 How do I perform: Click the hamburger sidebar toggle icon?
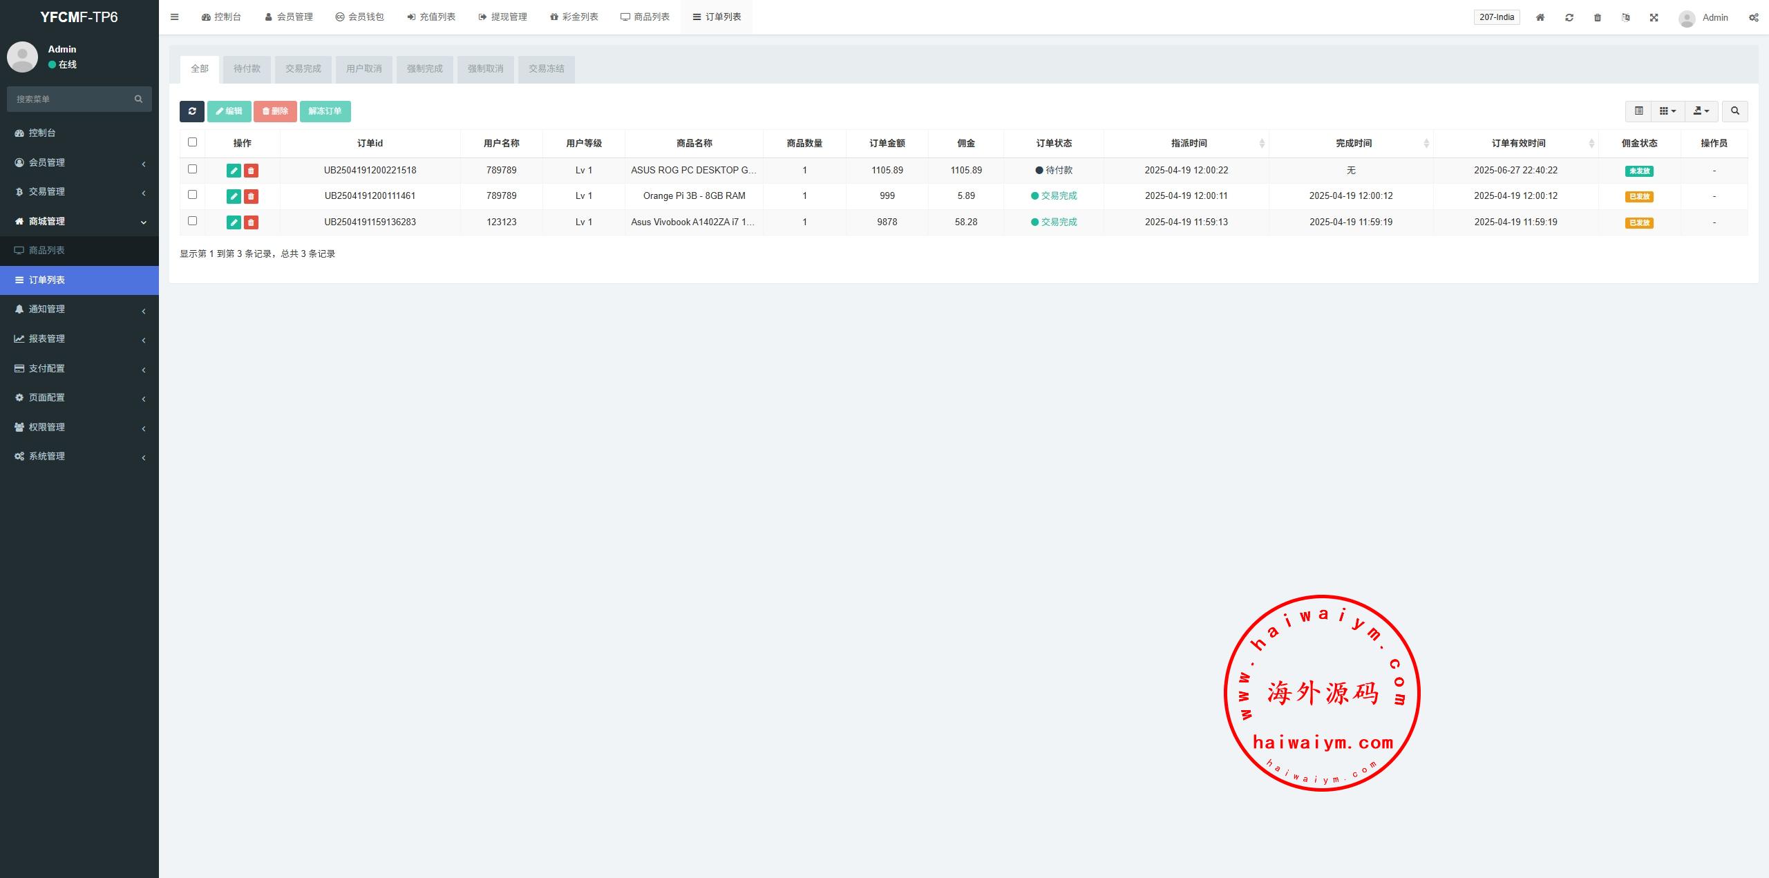(174, 17)
